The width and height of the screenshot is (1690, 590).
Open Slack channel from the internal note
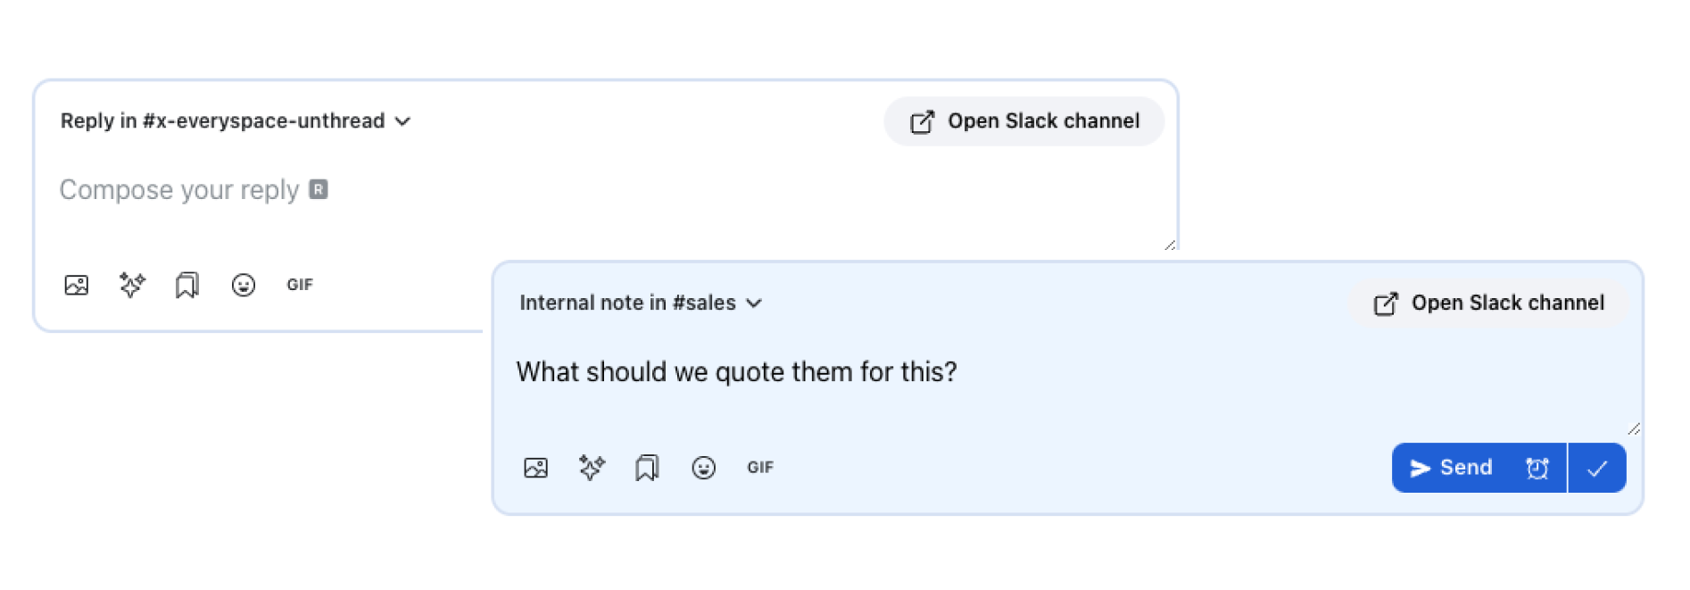[x=1488, y=303]
